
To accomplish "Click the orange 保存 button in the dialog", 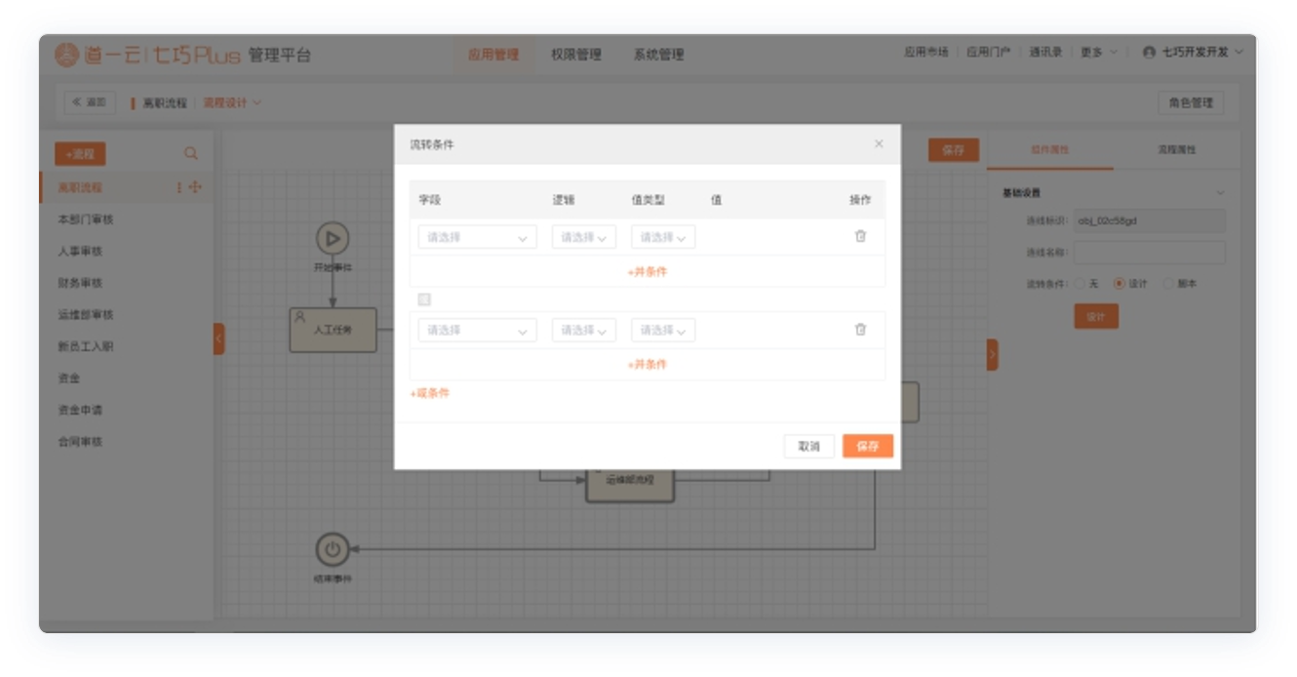I will click(867, 446).
